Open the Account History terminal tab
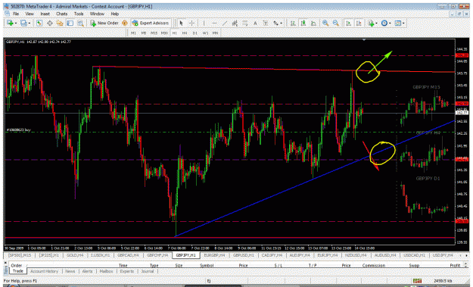Viewport: 473px width, 287px height. 44,271
